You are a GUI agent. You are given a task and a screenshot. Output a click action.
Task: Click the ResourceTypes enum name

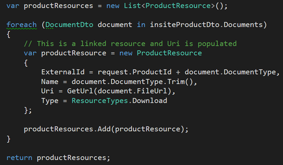click(100, 101)
